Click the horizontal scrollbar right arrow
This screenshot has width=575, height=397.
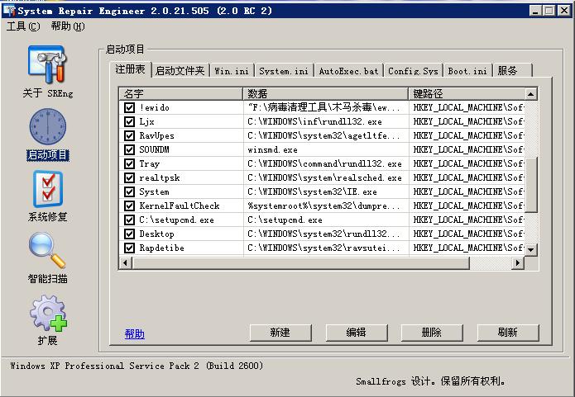click(x=518, y=262)
